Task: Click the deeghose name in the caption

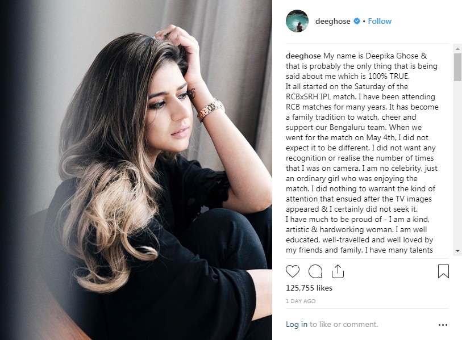Action: pyautogui.click(x=303, y=56)
